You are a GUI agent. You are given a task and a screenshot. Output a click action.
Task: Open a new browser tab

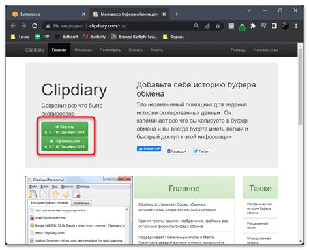177,14
